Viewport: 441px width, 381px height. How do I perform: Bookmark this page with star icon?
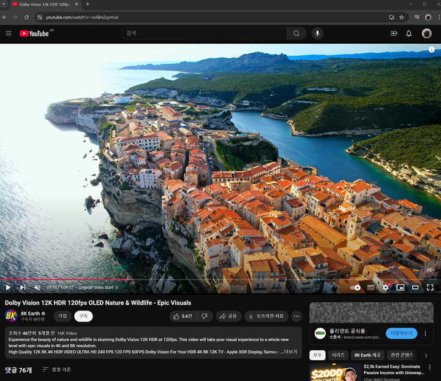point(402,17)
